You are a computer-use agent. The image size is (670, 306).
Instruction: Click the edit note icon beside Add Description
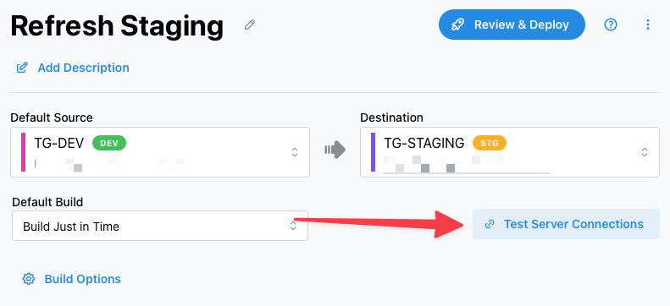tap(22, 68)
